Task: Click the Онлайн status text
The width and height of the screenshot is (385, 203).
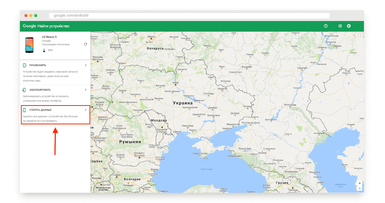Action: pyautogui.click(x=46, y=41)
